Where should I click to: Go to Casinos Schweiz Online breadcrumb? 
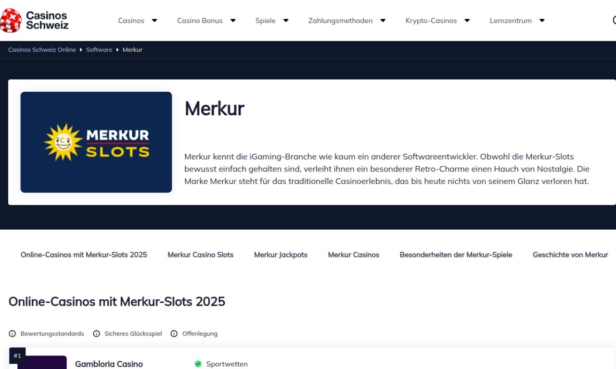[42, 49]
